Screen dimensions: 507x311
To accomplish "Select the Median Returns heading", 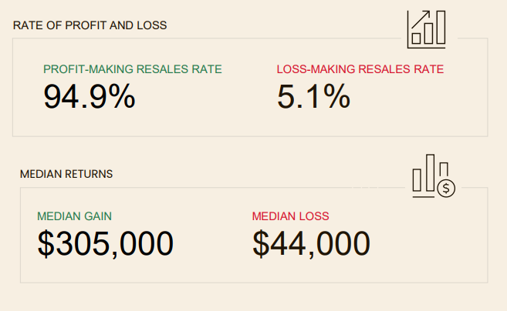I will click(66, 174).
